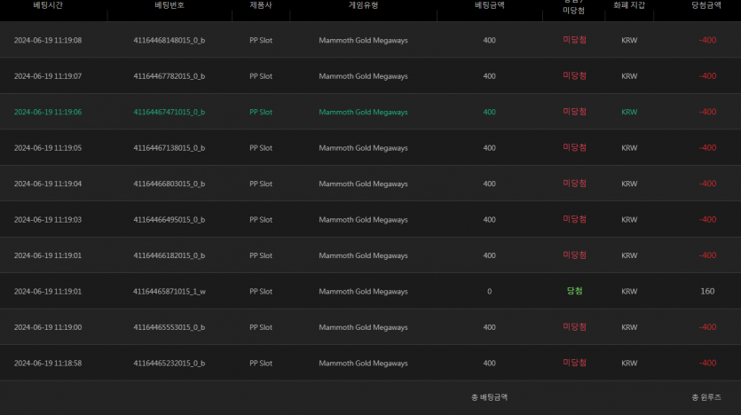
Task: Click the 0 bet amount cell
Action: click(490, 292)
